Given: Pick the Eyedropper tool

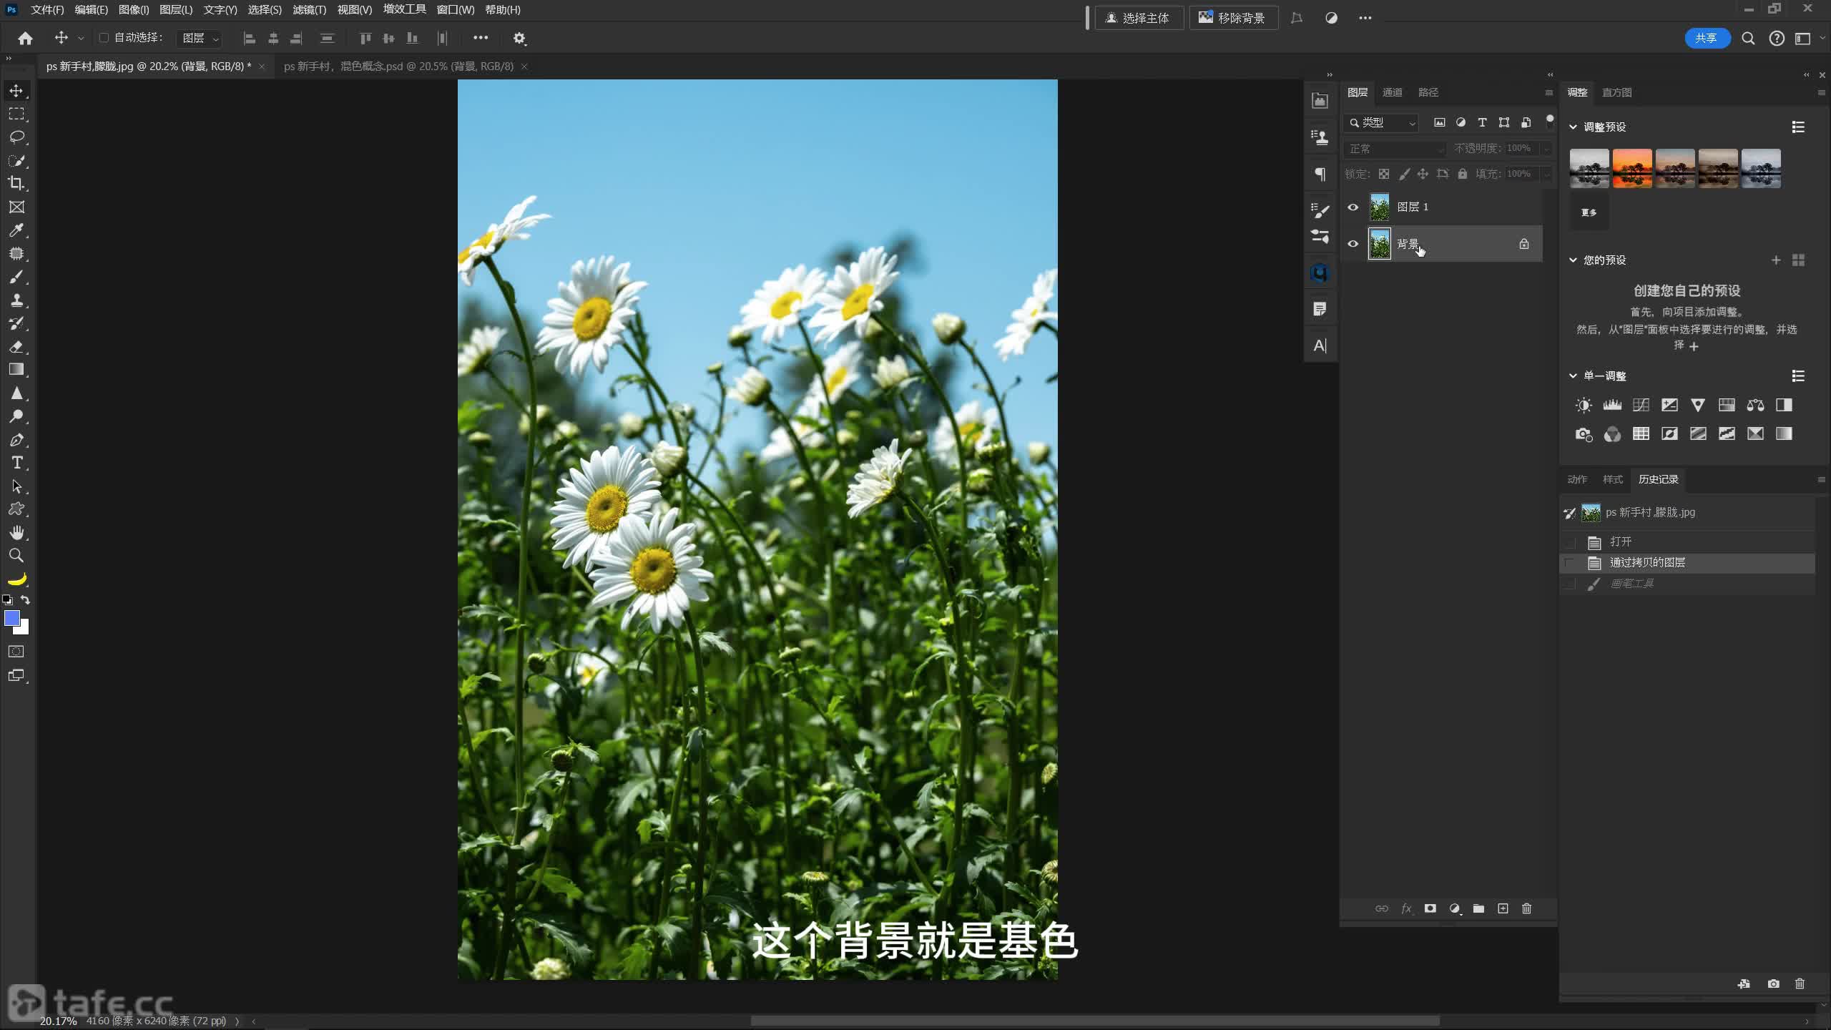Looking at the screenshot, I should click(16, 230).
